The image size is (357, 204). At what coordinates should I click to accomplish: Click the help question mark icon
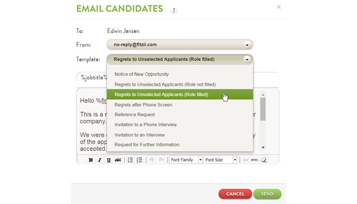[x=174, y=10]
